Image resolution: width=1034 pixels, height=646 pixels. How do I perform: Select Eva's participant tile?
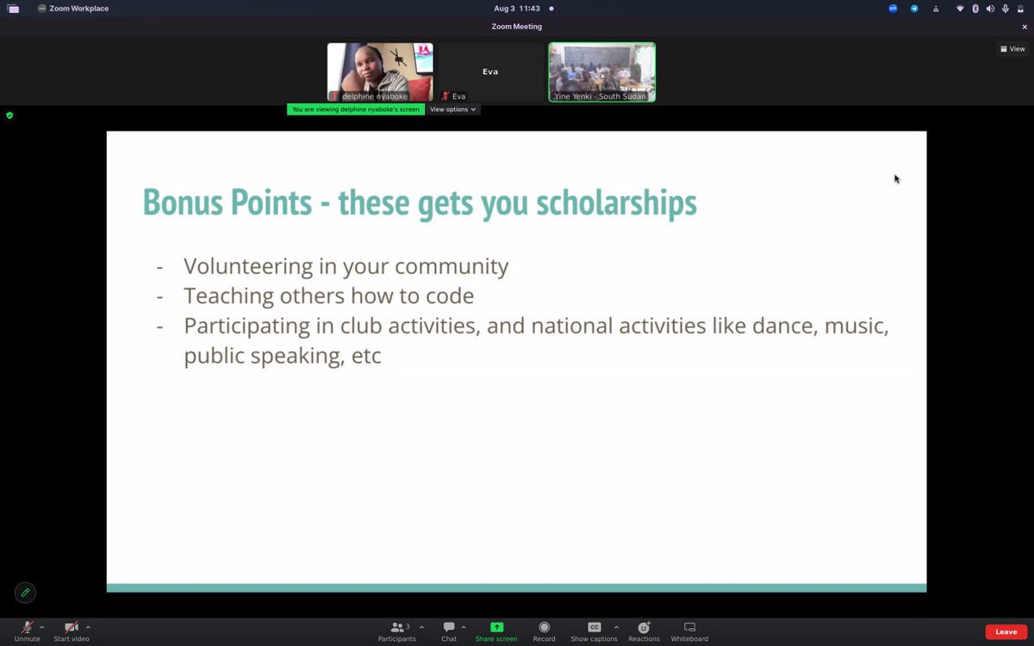[x=490, y=72]
